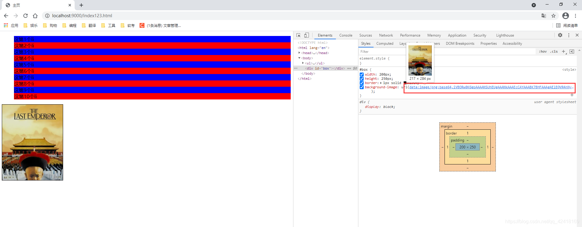This screenshot has width=582, height=227.
Task: Switch to the Security tab
Action: point(480,35)
